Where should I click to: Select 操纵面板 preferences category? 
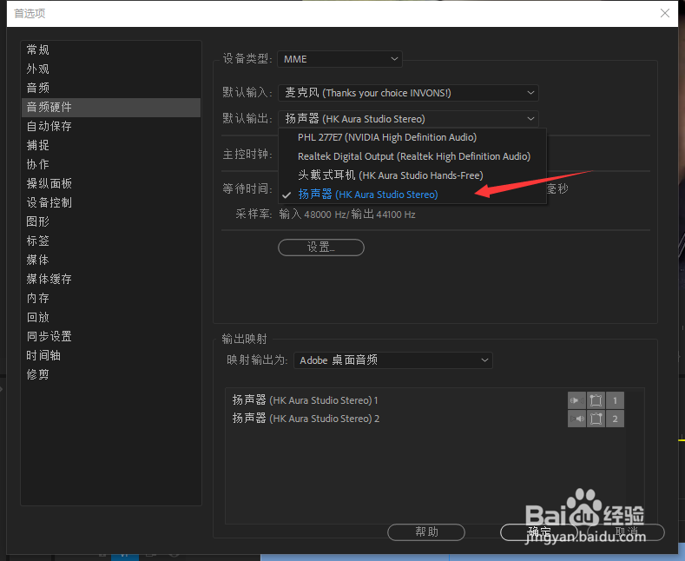click(111, 183)
